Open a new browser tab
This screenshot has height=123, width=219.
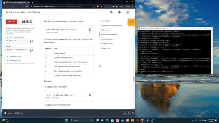(32, 3)
